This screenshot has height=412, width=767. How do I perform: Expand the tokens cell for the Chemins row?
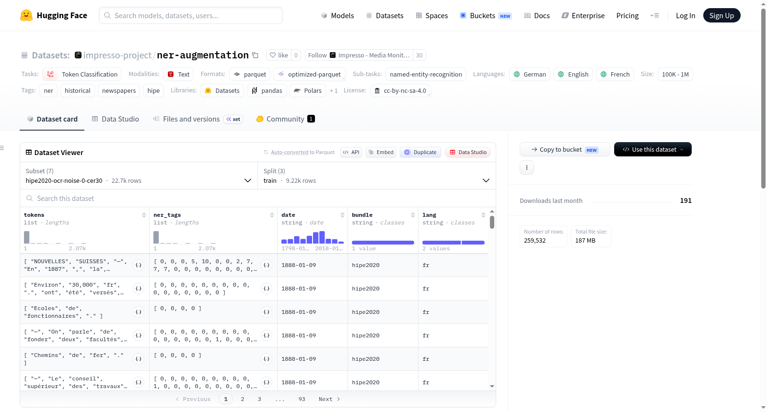[x=139, y=359]
